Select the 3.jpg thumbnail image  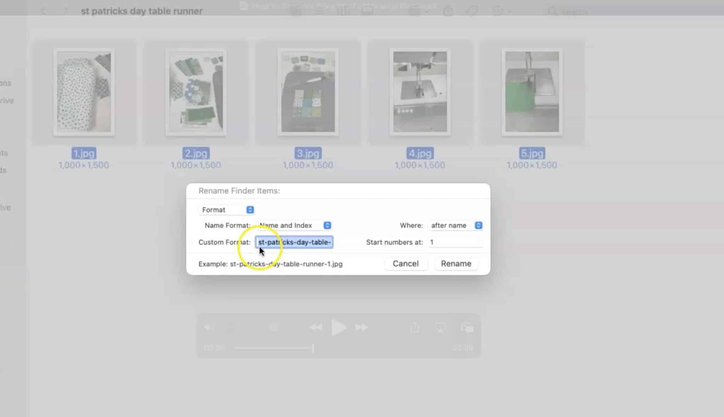[308, 92]
